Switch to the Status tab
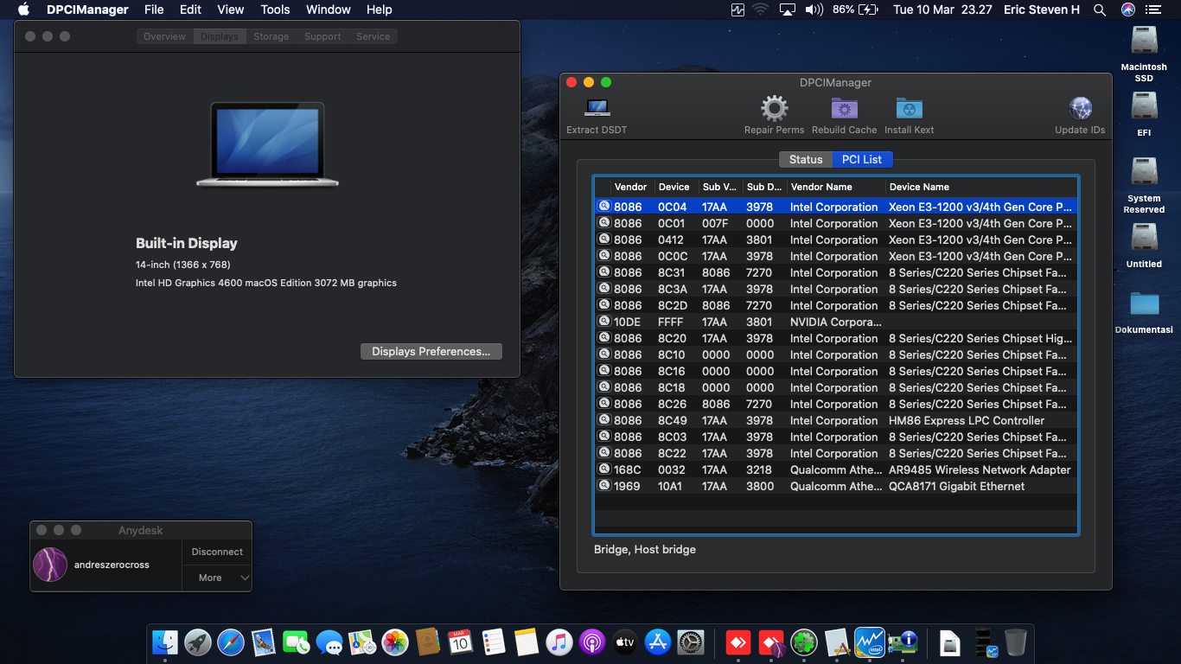 (806, 159)
